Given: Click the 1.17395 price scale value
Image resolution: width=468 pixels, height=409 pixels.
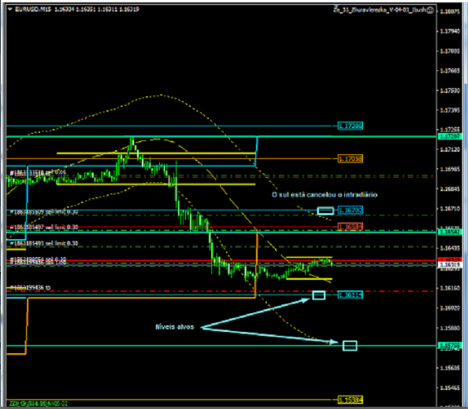Looking at the screenshot, I should click(x=450, y=110).
